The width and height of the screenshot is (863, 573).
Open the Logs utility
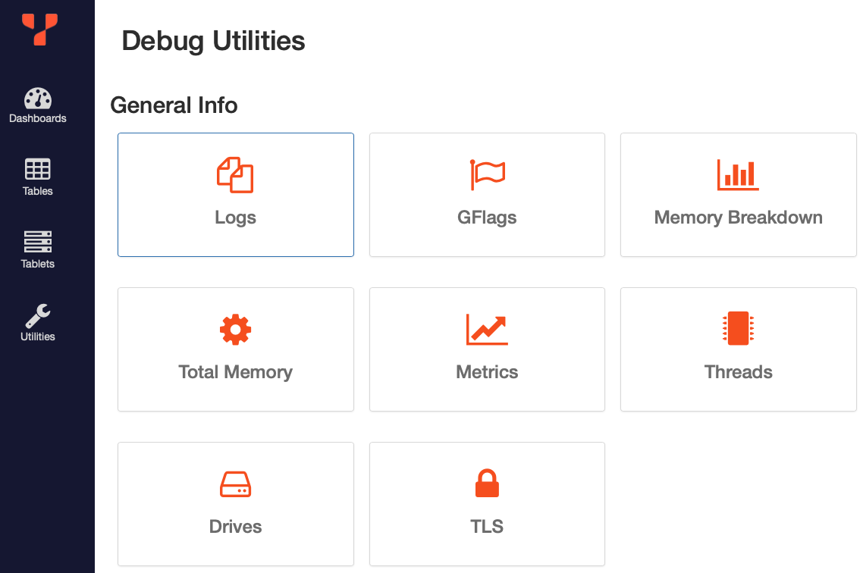point(235,194)
